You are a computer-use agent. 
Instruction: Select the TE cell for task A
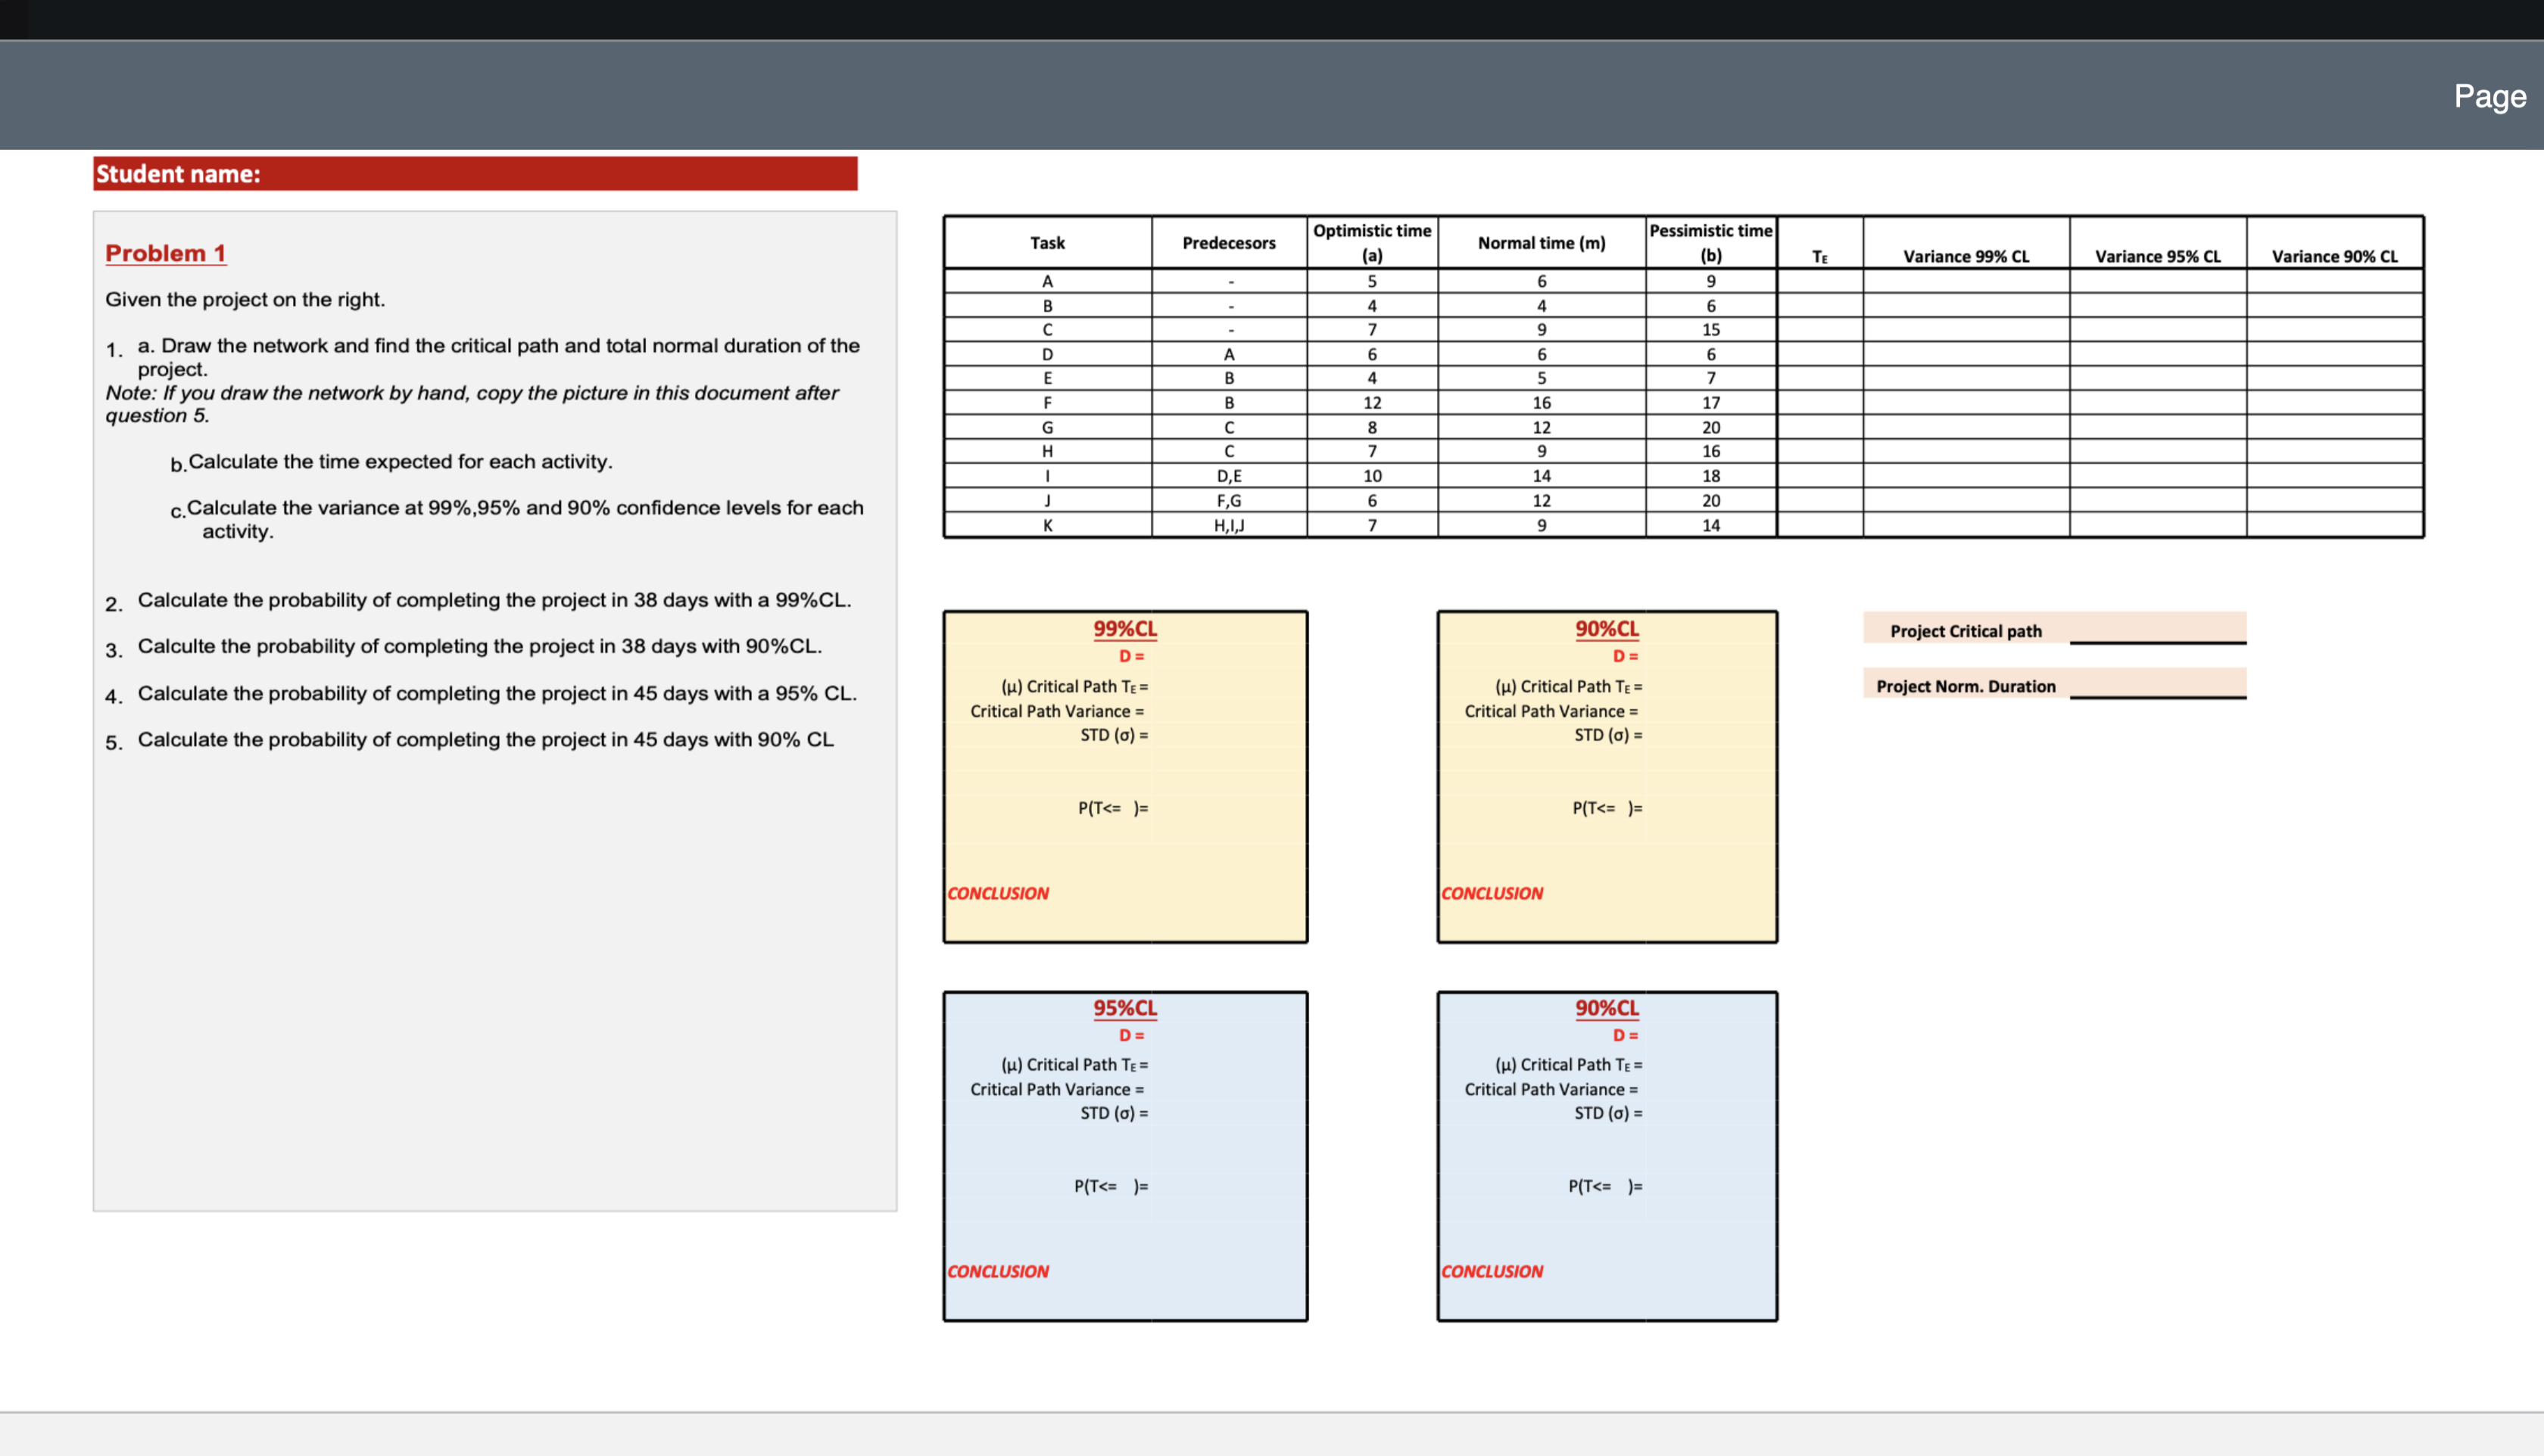pyautogui.click(x=1819, y=281)
